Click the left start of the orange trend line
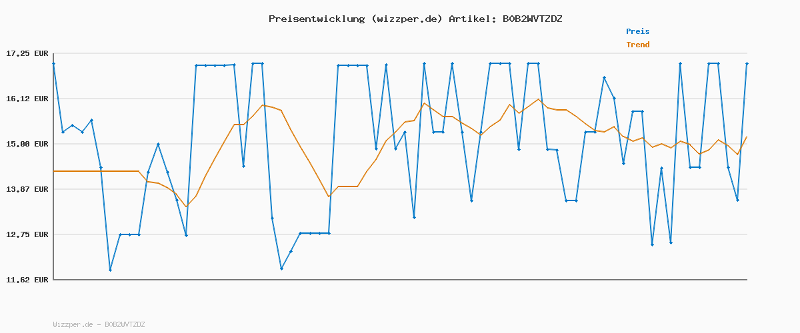Viewport: 800px width, 333px height. pyautogui.click(x=54, y=171)
